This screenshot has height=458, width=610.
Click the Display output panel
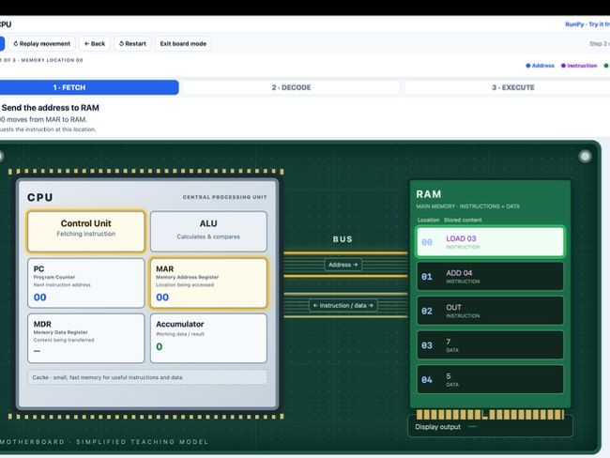[490, 427]
